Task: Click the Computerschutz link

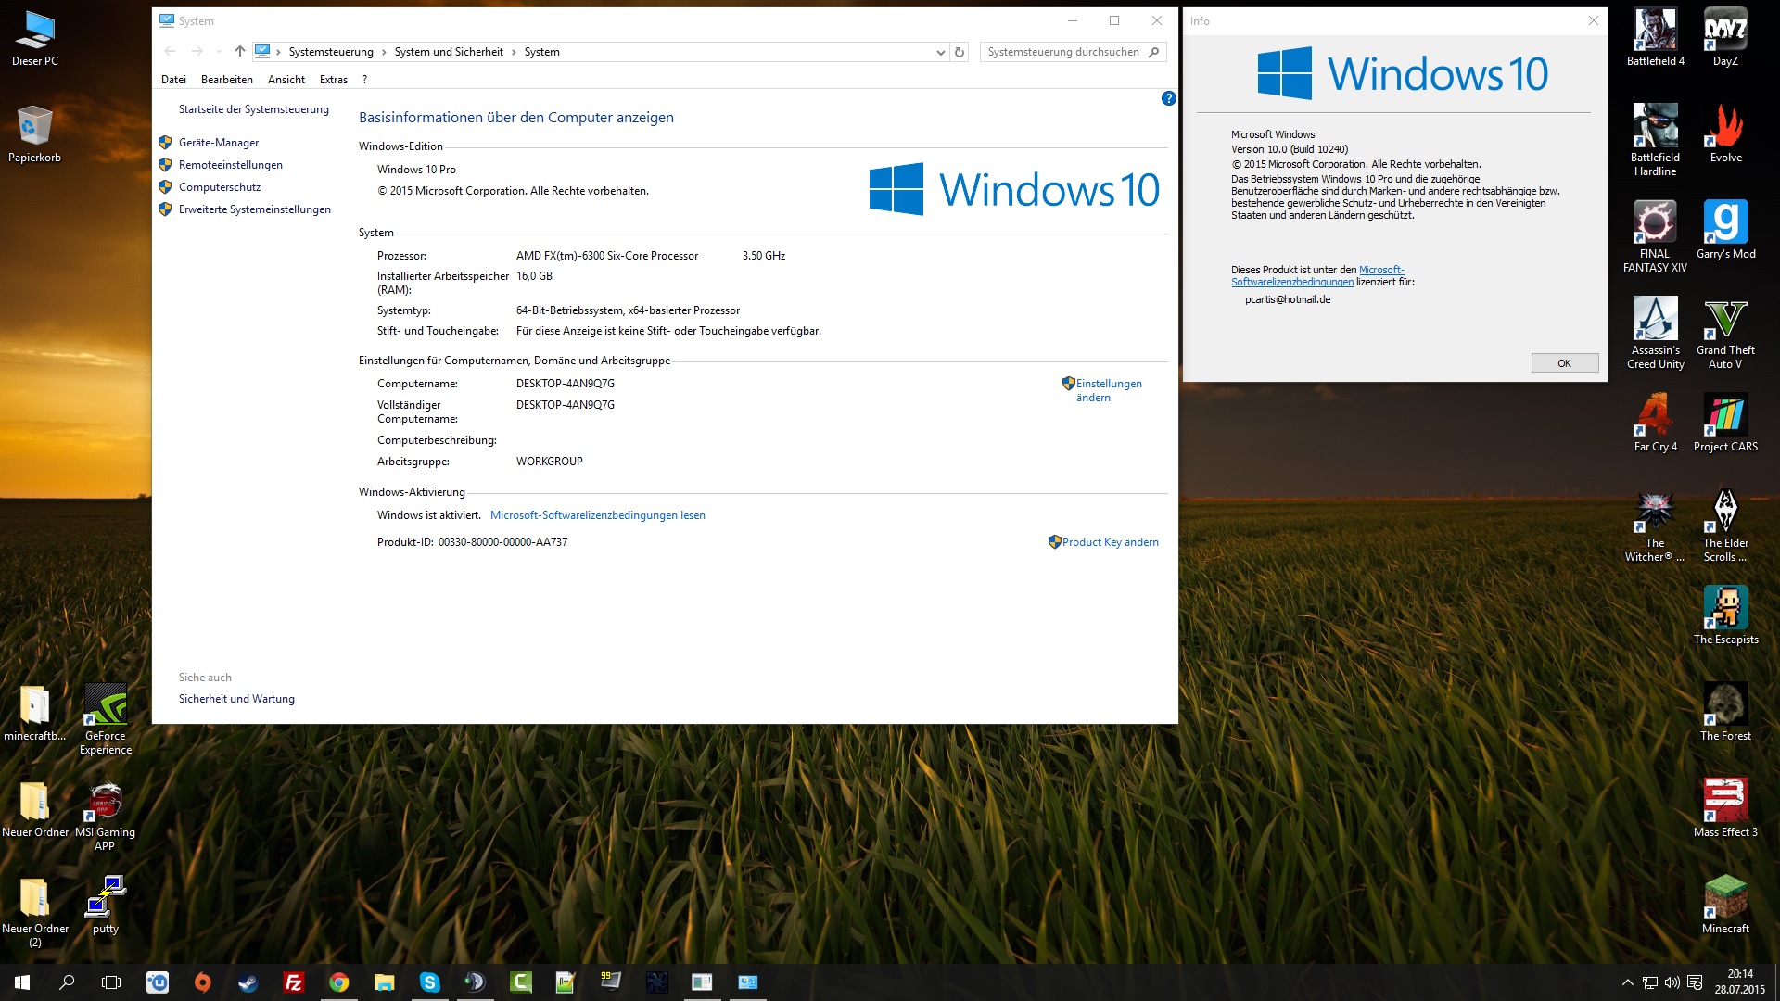Action: (x=220, y=187)
